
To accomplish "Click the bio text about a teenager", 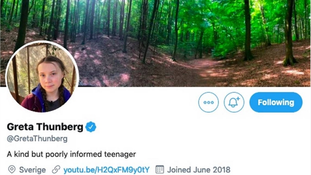I will [72, 154].
